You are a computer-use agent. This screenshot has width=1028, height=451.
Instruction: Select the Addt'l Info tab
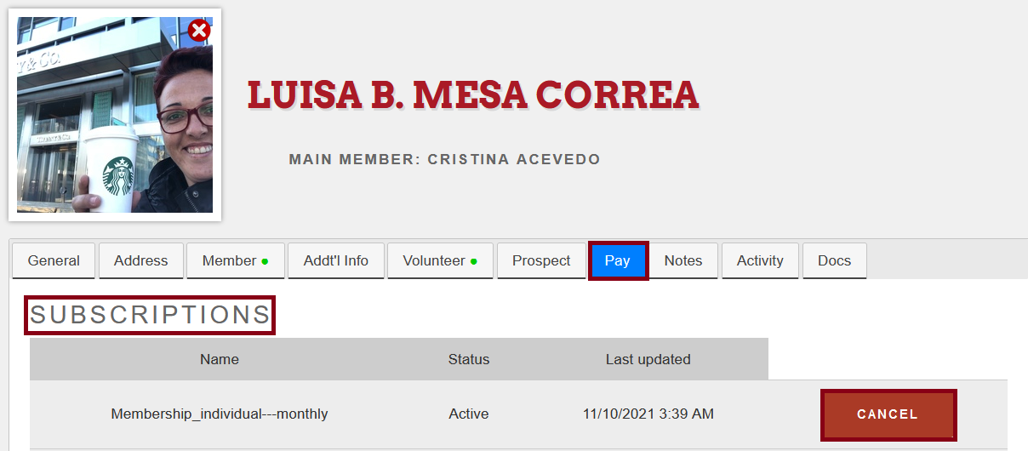(x=336, y=260)
